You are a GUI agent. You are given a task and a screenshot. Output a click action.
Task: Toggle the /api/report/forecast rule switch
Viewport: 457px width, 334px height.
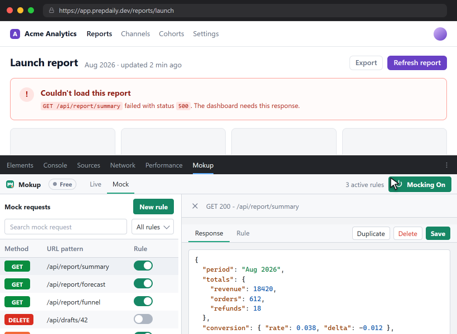click(x=143, y=283)
